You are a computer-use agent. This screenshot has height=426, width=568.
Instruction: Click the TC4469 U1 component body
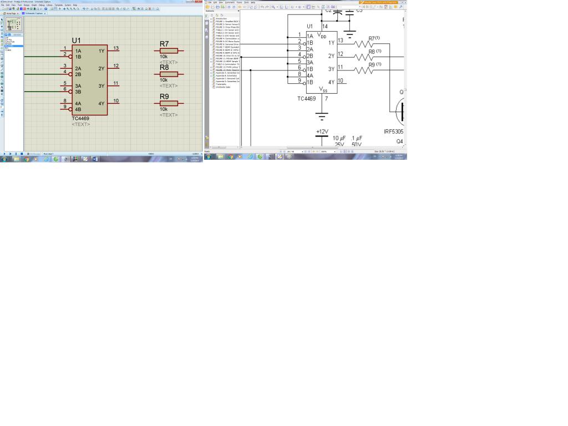pos(89,80)
